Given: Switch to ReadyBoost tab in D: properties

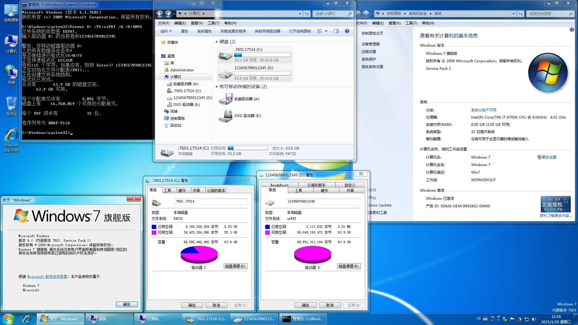Looking at the screenshot, I should tap(279, 185).
